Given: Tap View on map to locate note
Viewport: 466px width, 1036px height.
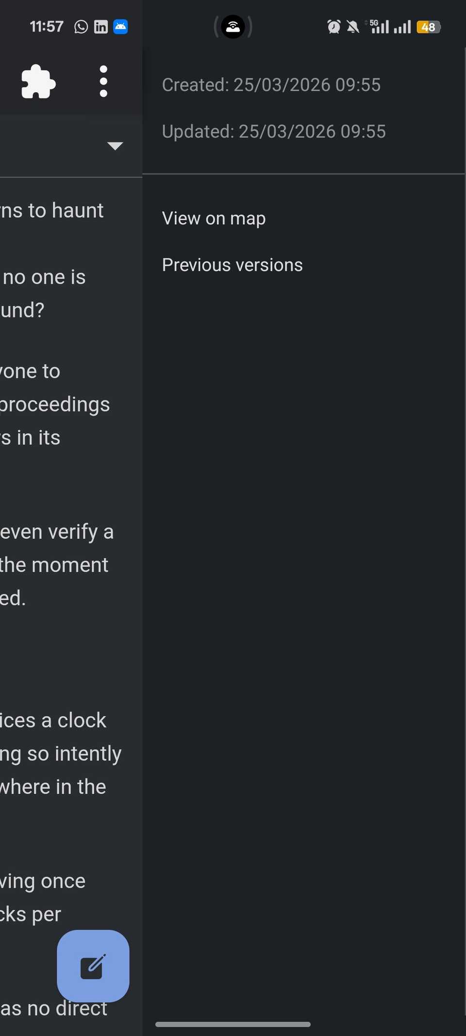Looking at the screenshot, I should coord(214,218).
